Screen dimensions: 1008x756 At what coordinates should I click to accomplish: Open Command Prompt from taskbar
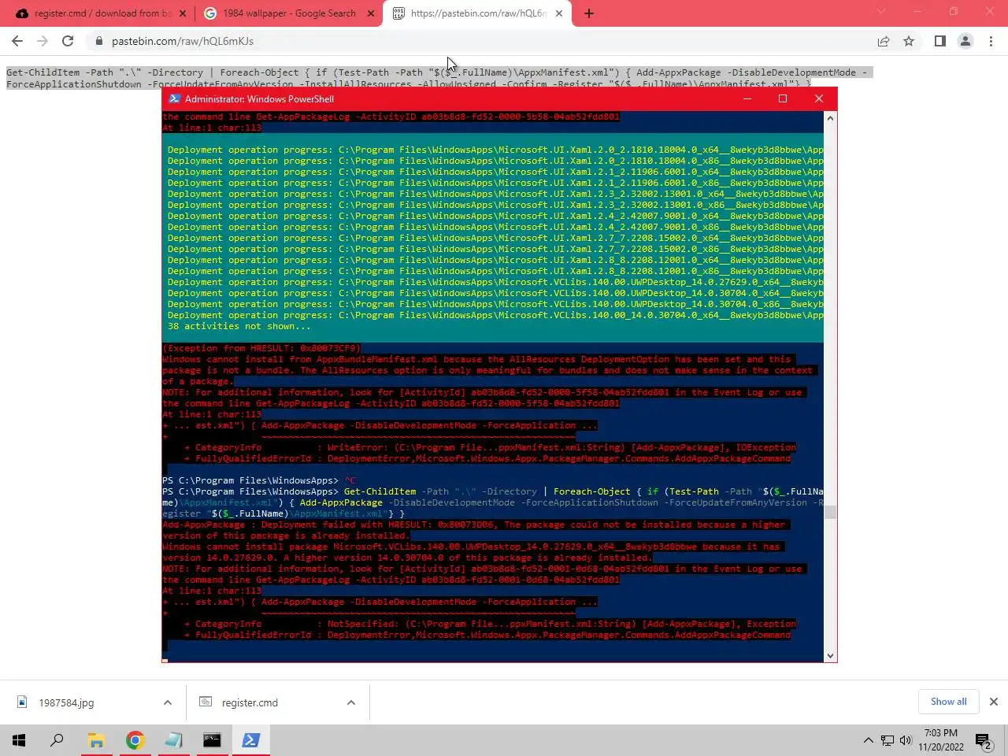pyautogui.click(x=212, y=740)
